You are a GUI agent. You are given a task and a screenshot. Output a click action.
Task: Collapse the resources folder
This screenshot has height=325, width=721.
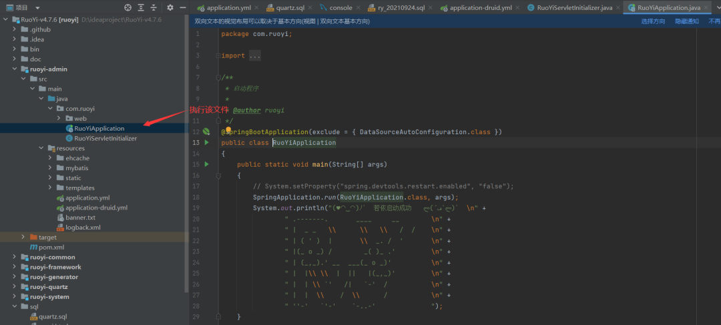pos(41,148)
